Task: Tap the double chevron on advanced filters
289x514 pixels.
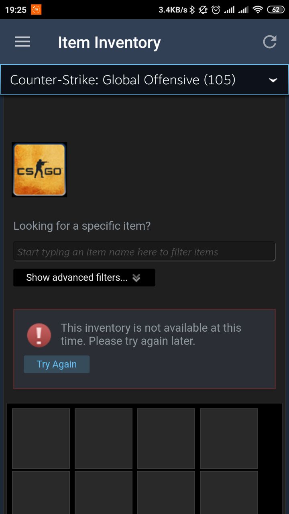Action: coord(136,278)
